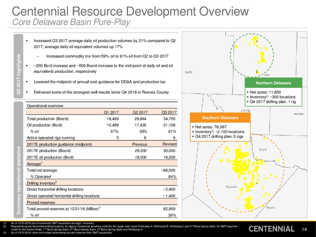
Task: Select the subtitle 'Core Delaware Basin Pure-Play'
Action: (x=71, y=22)
